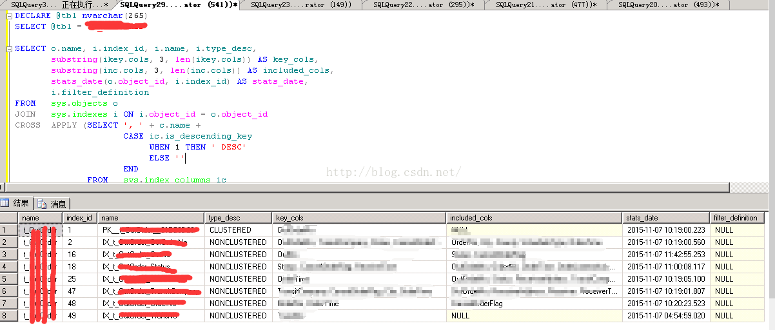Select results grid row header 3
775x330 pixels.
9,254
